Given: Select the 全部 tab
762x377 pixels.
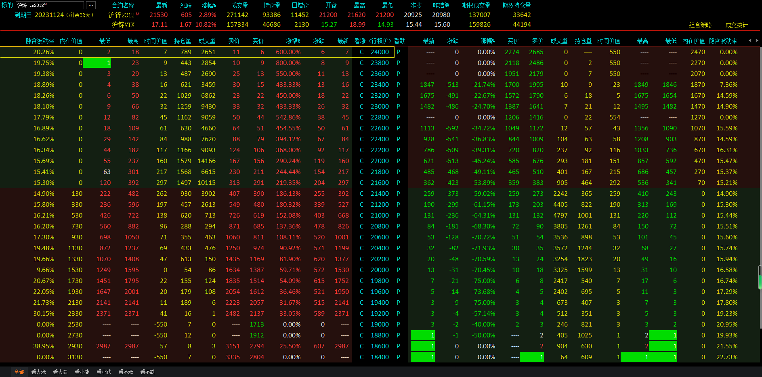Looking at the screenshot, I should point(19,372).
